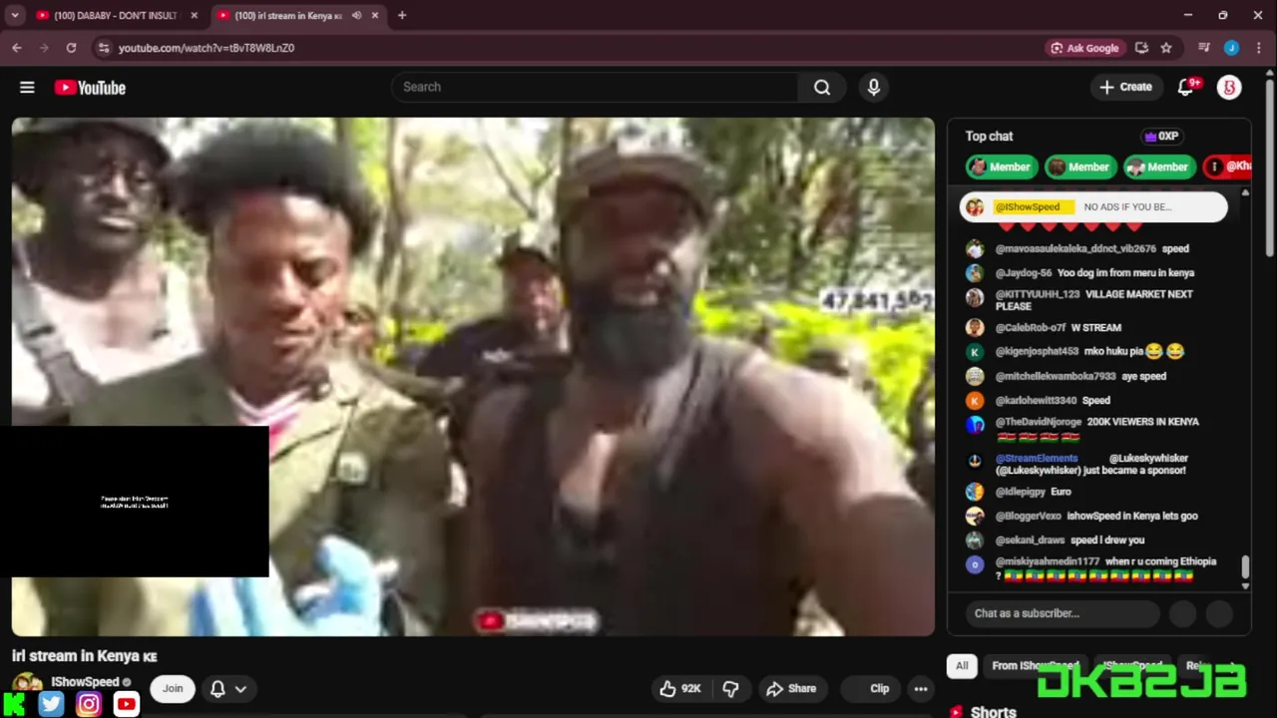
Task: Dislike the video
Action: pos(730,688)
